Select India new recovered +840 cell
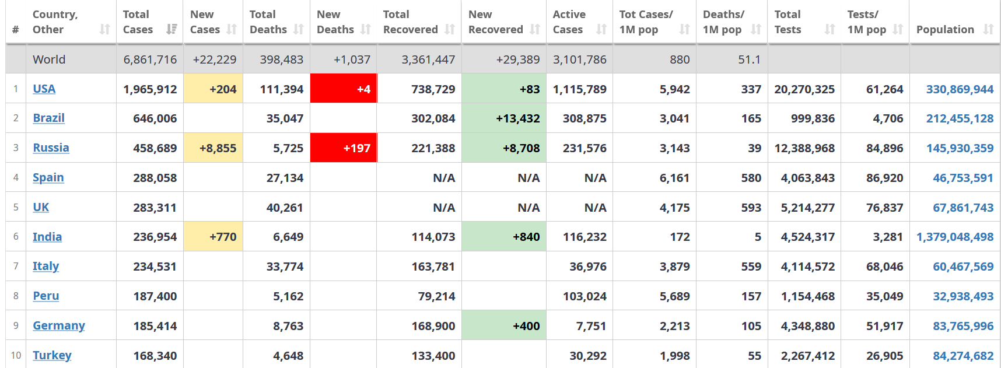This screenshot has width=1001, height=368. pos(504,237)
